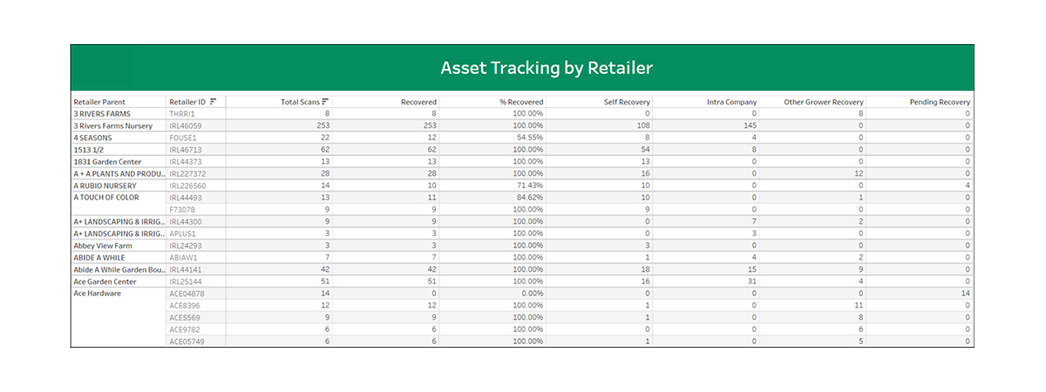Select the Retailer Parent column header
This screenshot has height=392, width=1046.
point(99,102)
